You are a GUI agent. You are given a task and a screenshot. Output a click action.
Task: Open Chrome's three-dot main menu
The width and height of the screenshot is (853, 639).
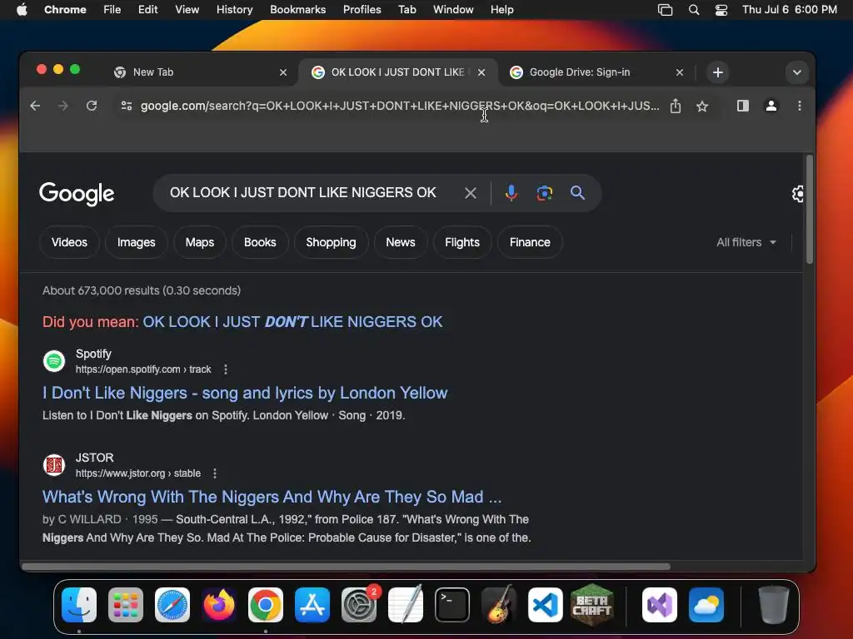coord(799,106)
